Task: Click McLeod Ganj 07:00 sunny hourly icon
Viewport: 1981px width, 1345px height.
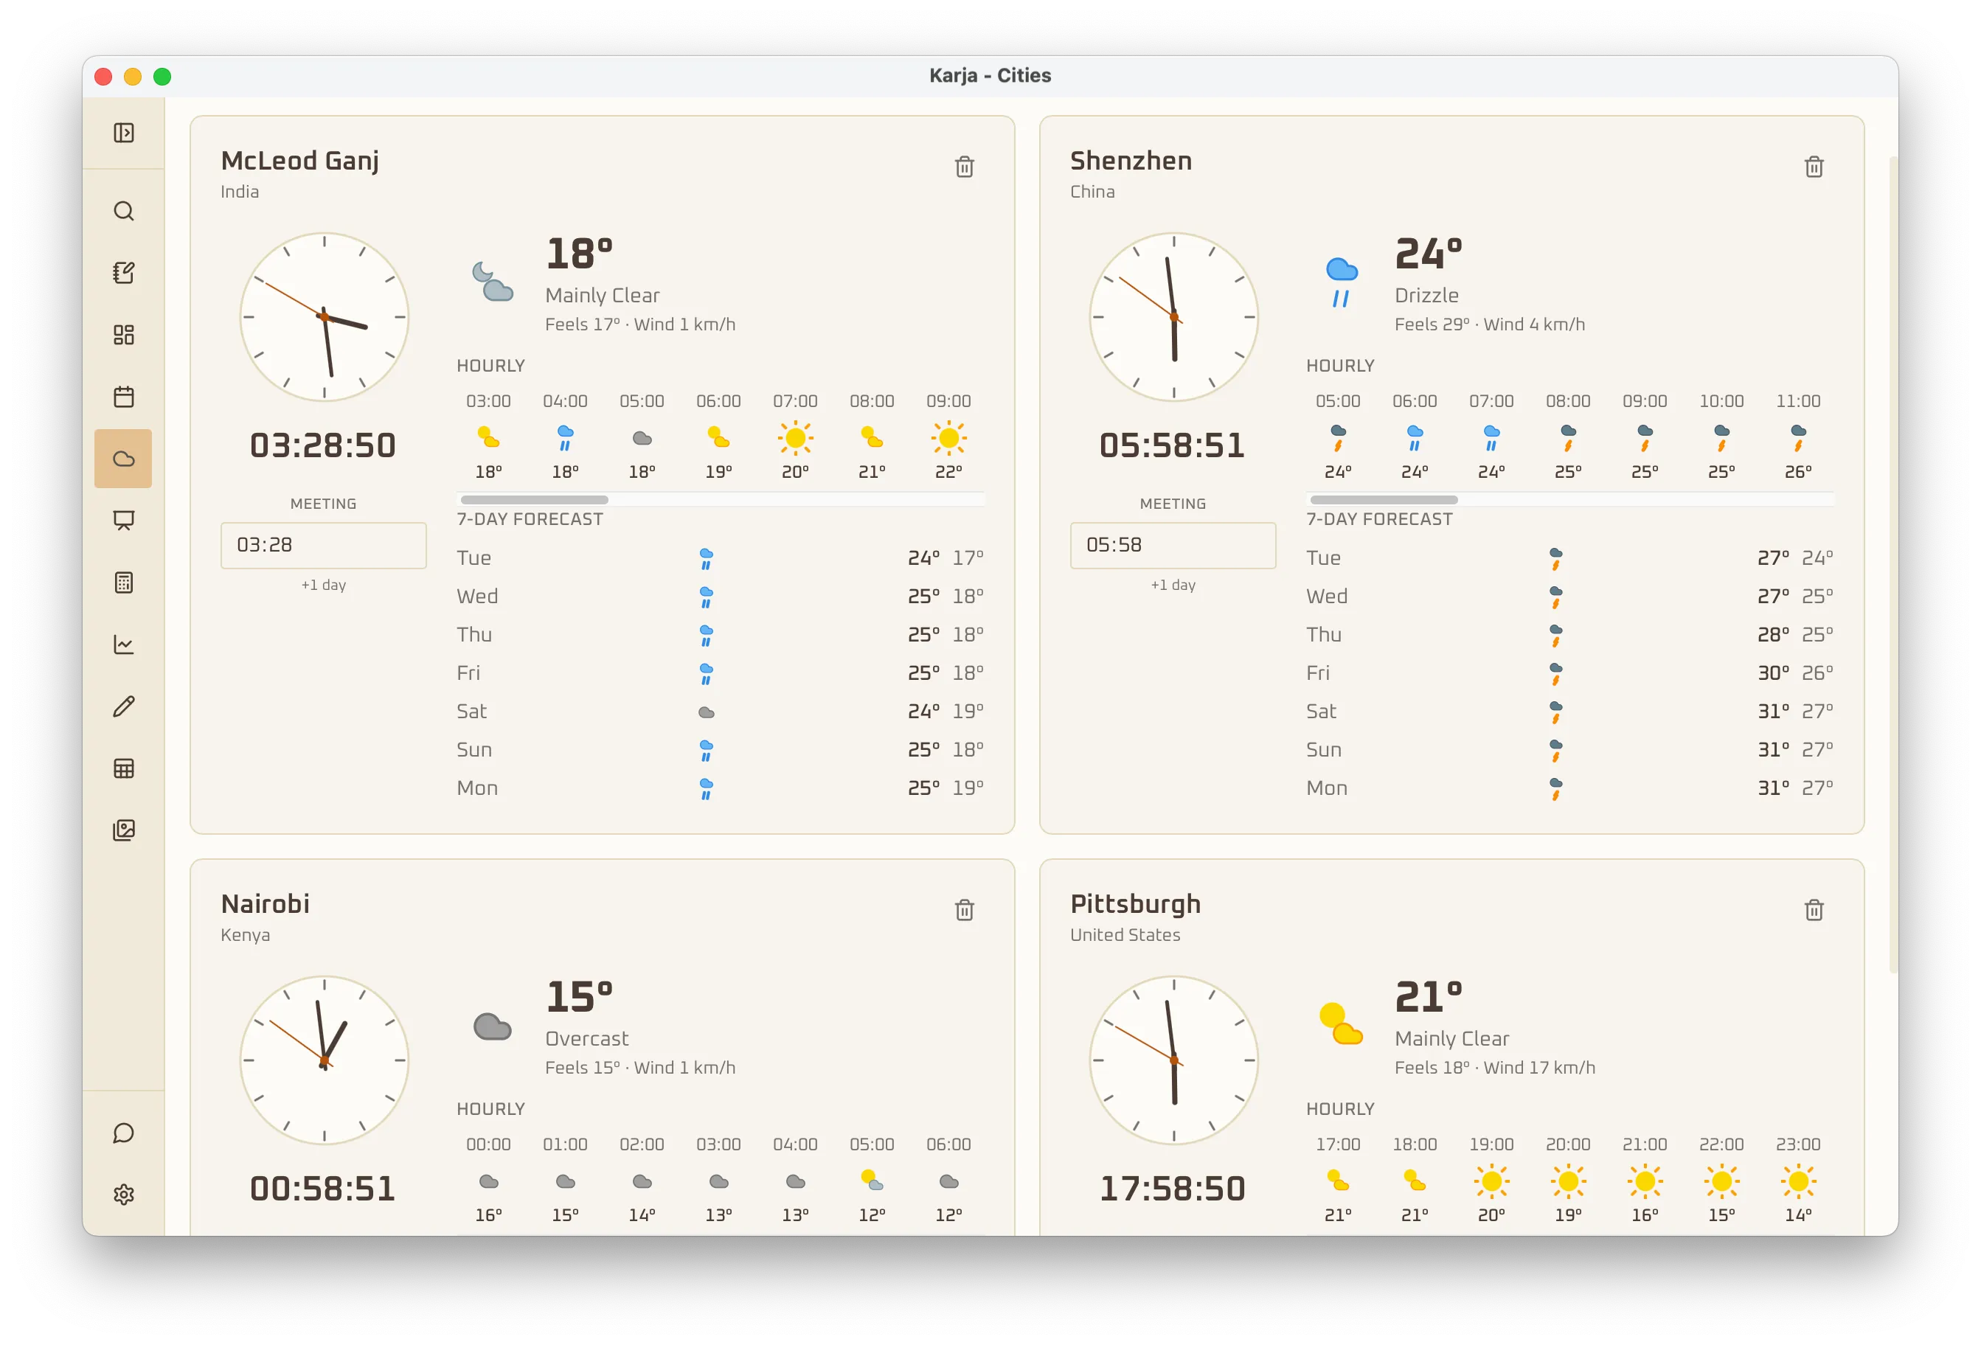Action: click(795, 438)
